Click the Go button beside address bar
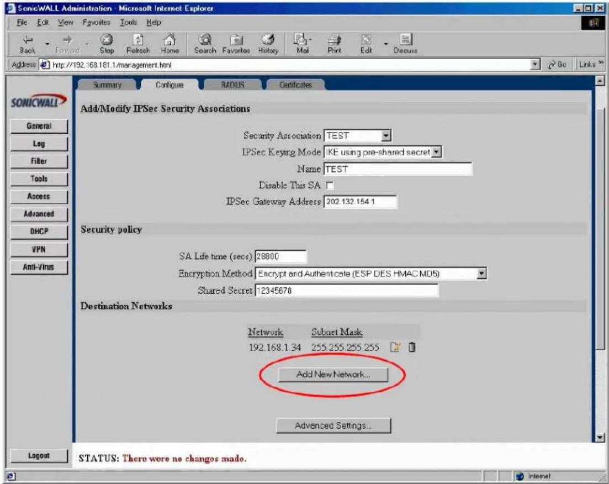 coord(557,65)
